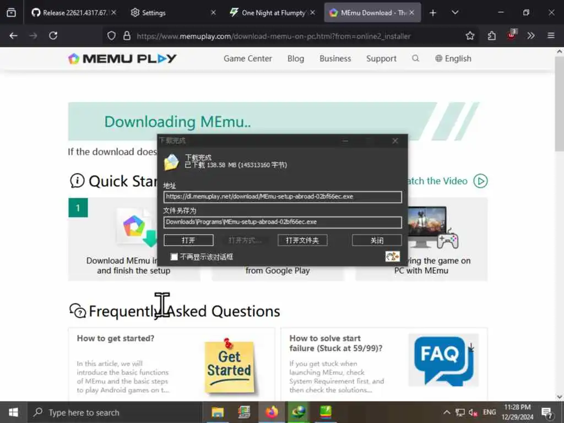This screenshot has height=423, width=564.
Task: Switch to the Settings tab
Action: pos(172,13)
